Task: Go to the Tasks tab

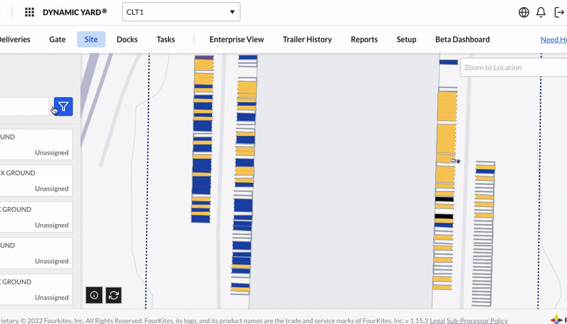Action: point(166,40)
